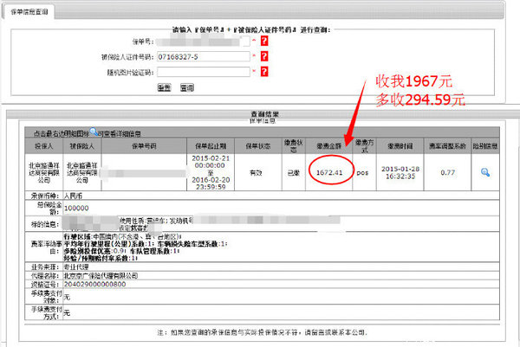Click the pos payment method cell
Screen dimensions: 520x347
[363, 171]
